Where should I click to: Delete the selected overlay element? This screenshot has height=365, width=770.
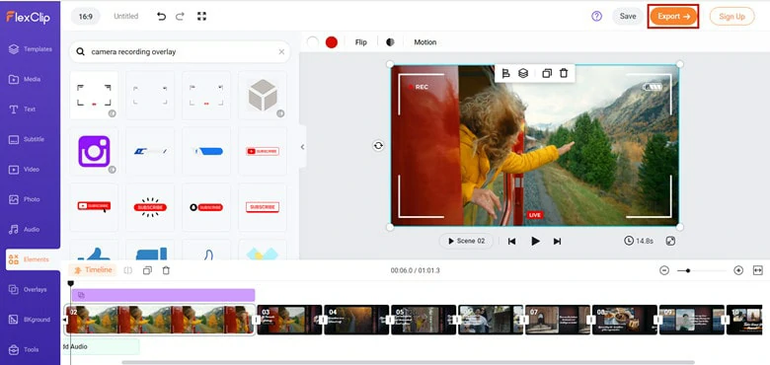click(x=564, y=74)
